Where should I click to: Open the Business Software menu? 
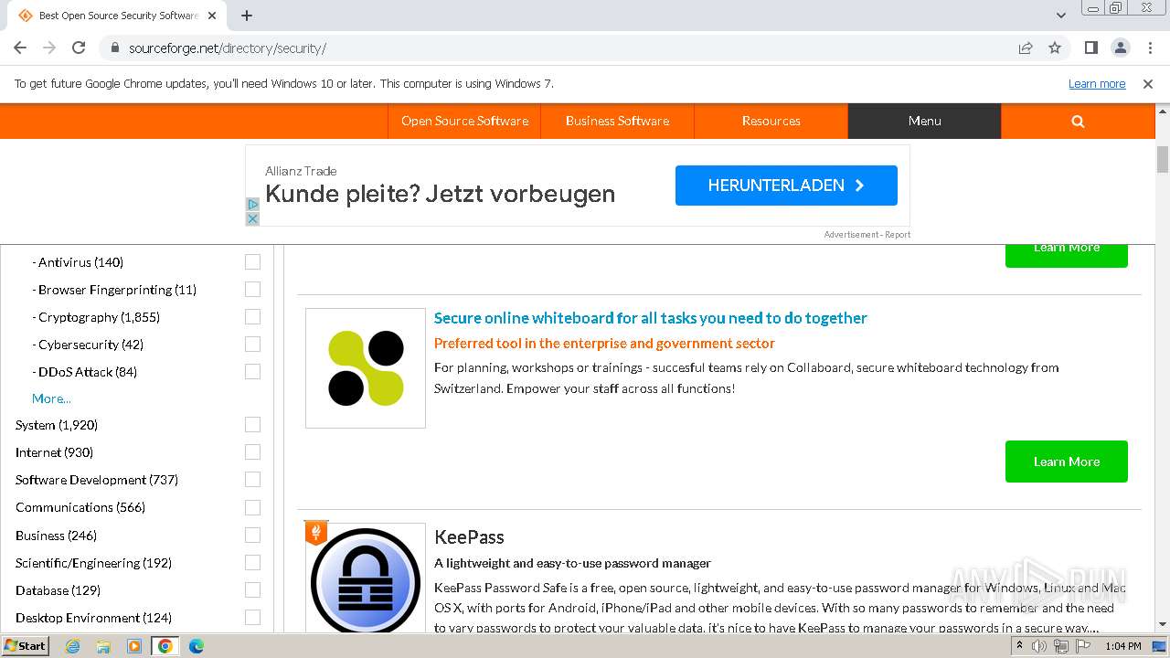point(617,121)
